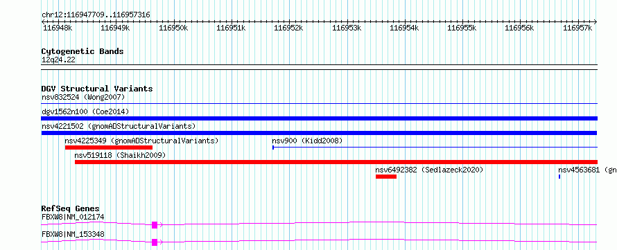Click the thick blue dgv1562n100 variant bar
Viewport: 617px width, 250px height.
[319, 118]
